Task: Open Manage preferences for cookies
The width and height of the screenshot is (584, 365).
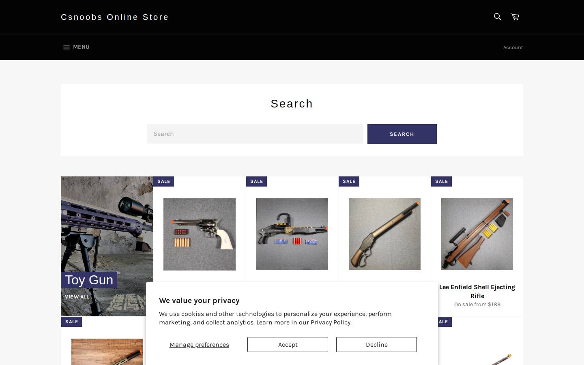Action: [199, 345]
